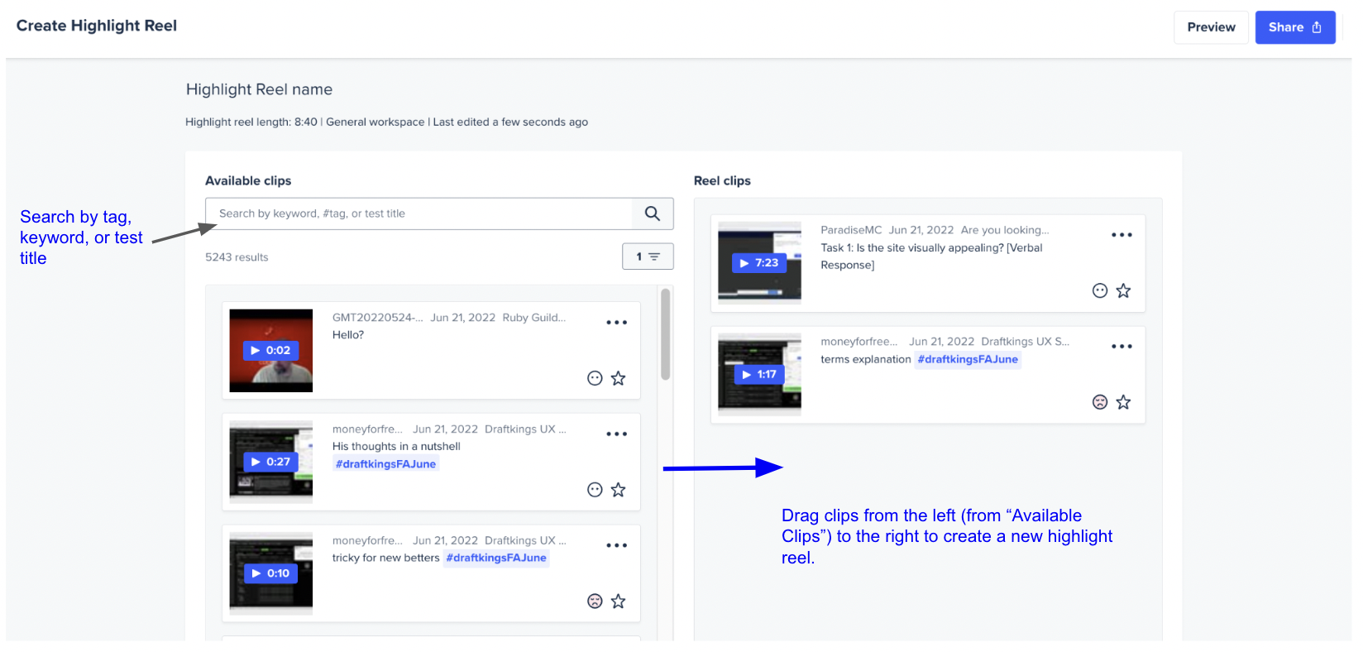This screenshot has height=652, width=1363.
Task: Open more options for the Hello? clip
Action: [617, 323]
